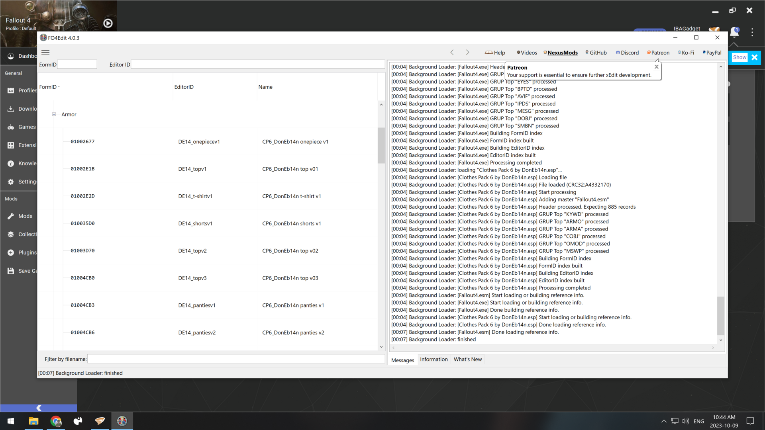Switch to the Messages tab
The height and width of the screenshot is (430, 765).
click(x=402, y=360)
